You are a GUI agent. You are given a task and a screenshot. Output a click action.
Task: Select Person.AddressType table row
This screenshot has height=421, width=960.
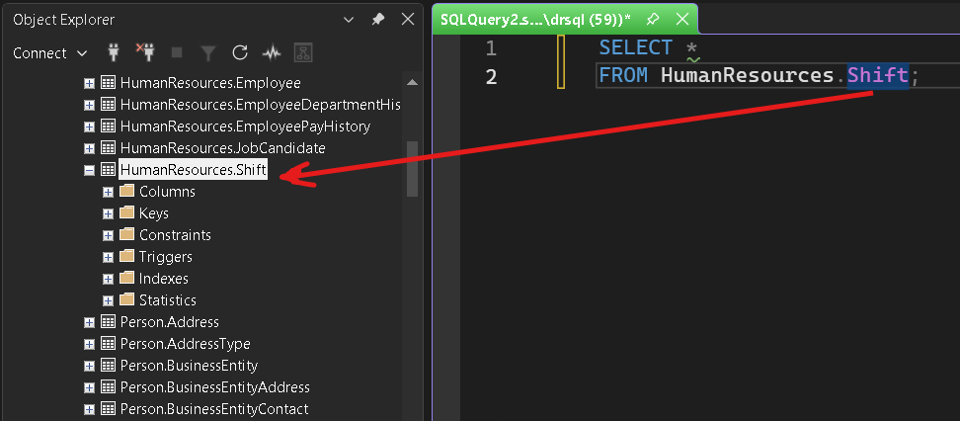tap(185, 344)
